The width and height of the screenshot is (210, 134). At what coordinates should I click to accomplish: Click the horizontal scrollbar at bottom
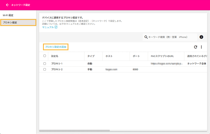[75, 130]
